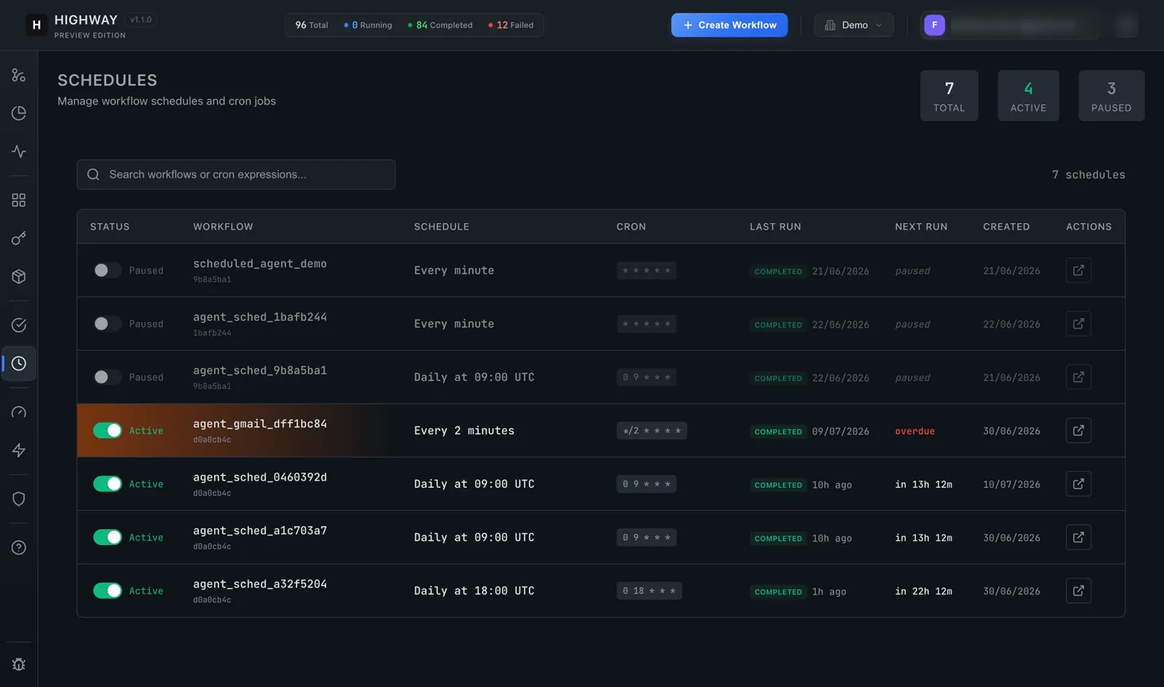The image size is (1164, 687).
Task: Open agent_sched_1bafb244 external link icon
Action: pyautogui.click(x=1078, y=324)
